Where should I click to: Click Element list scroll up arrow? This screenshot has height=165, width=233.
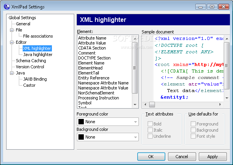(x=135, y=39)
